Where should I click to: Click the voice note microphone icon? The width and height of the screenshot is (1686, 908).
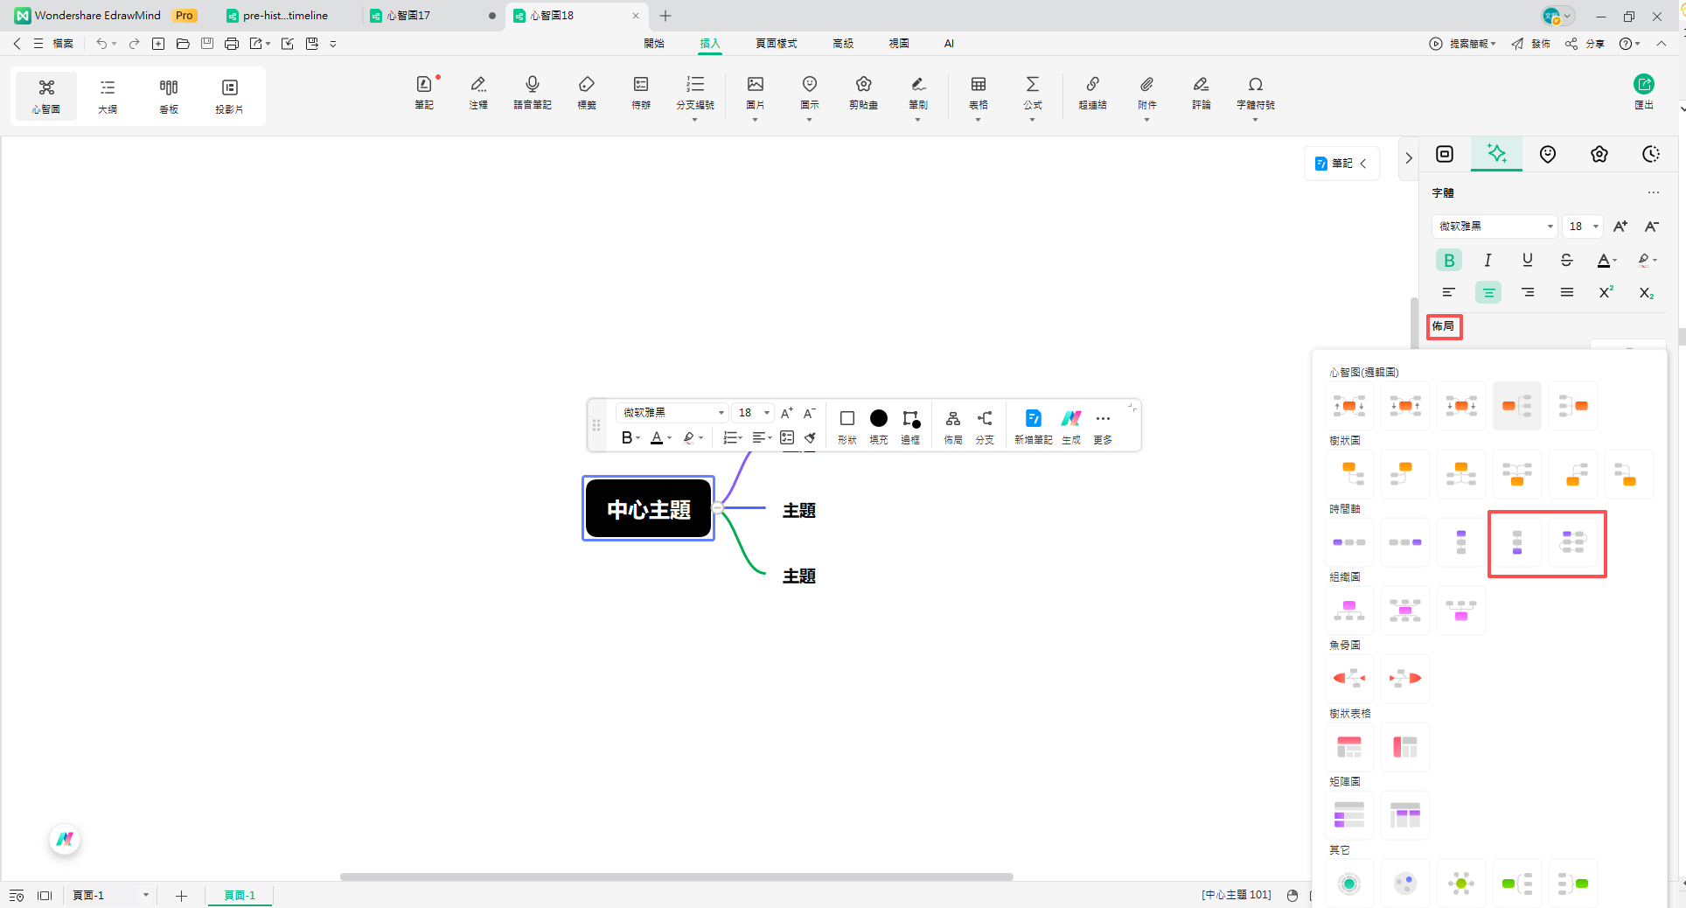tap(532, 92)
